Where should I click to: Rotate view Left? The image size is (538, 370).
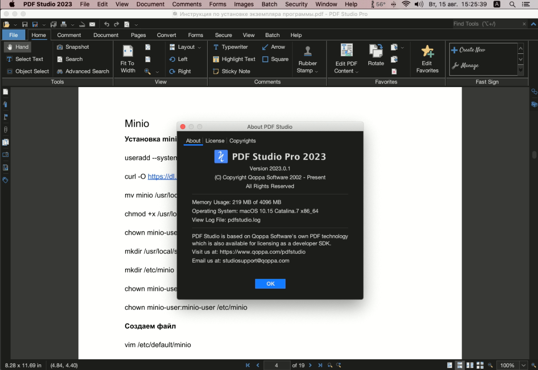click(x=179, y=59)
